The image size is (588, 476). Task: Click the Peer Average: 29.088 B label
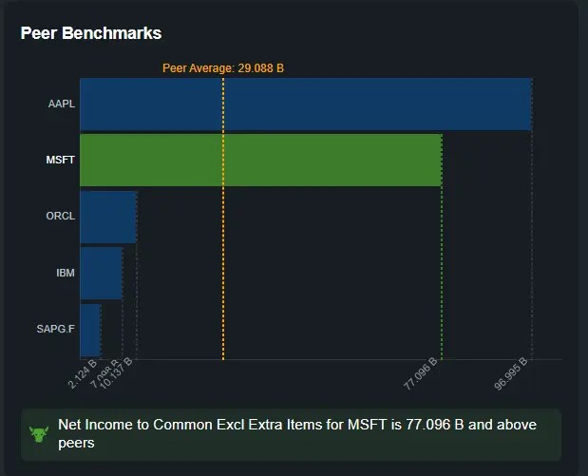tap(223, 68)
